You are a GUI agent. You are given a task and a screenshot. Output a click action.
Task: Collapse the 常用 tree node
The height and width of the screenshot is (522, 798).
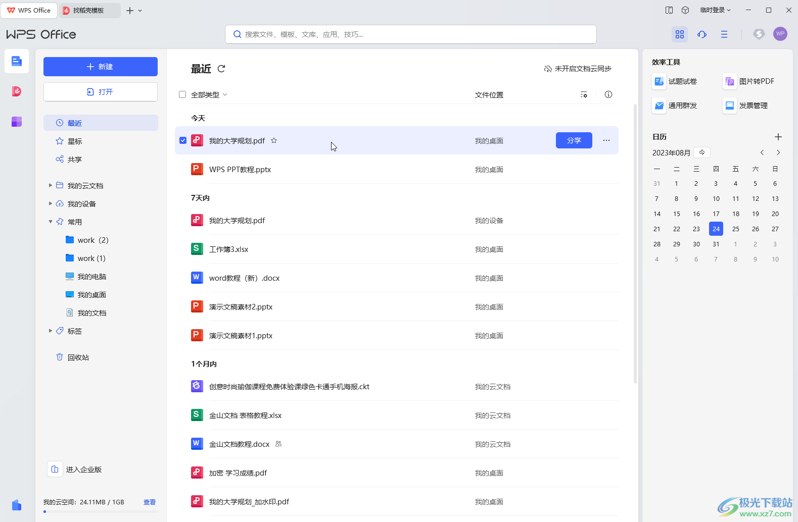51,222
